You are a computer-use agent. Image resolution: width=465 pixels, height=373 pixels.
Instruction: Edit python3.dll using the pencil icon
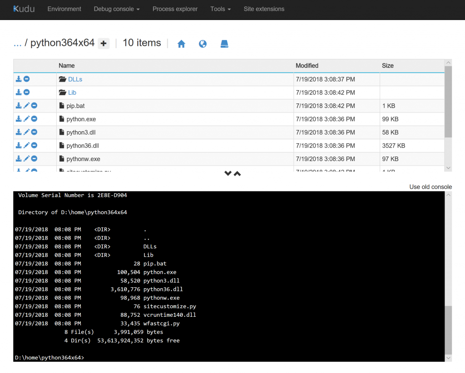coord(26,132)
